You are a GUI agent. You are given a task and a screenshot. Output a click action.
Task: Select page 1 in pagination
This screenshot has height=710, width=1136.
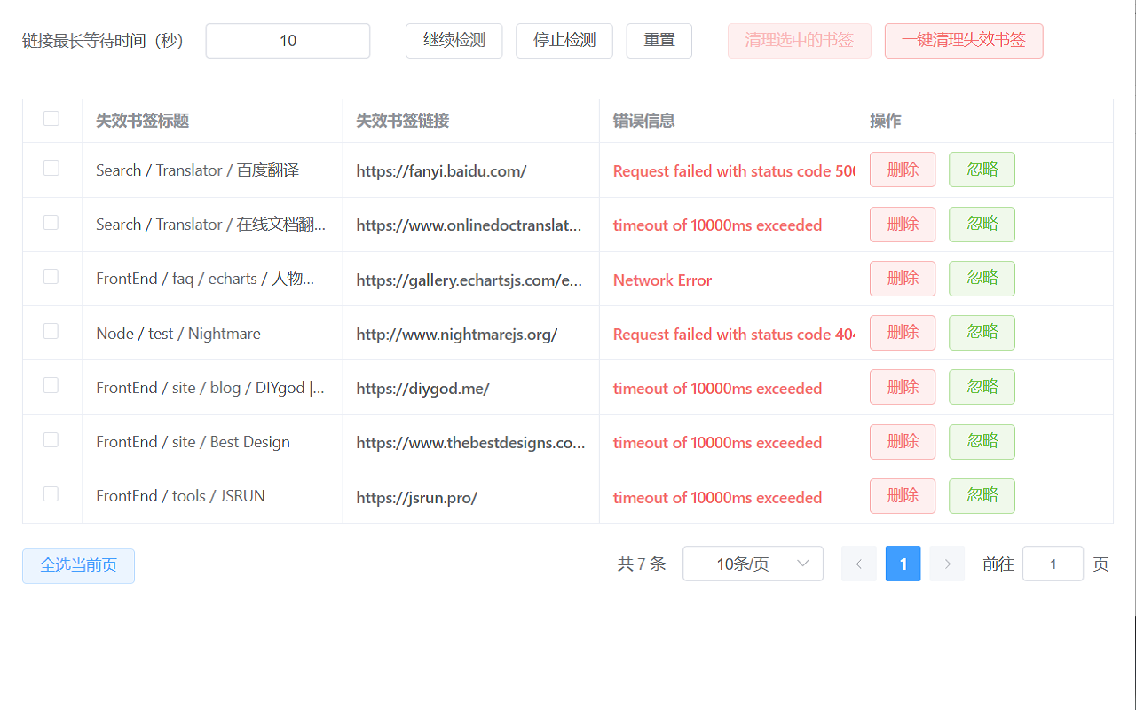coord(903,564)
